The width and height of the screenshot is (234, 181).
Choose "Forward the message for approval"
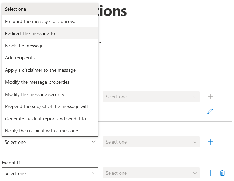pos(41,21)
